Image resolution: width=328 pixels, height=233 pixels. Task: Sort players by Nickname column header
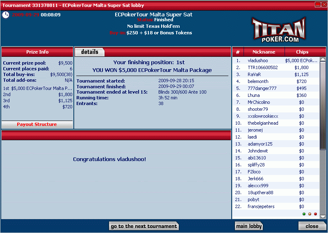pos(264,52)
